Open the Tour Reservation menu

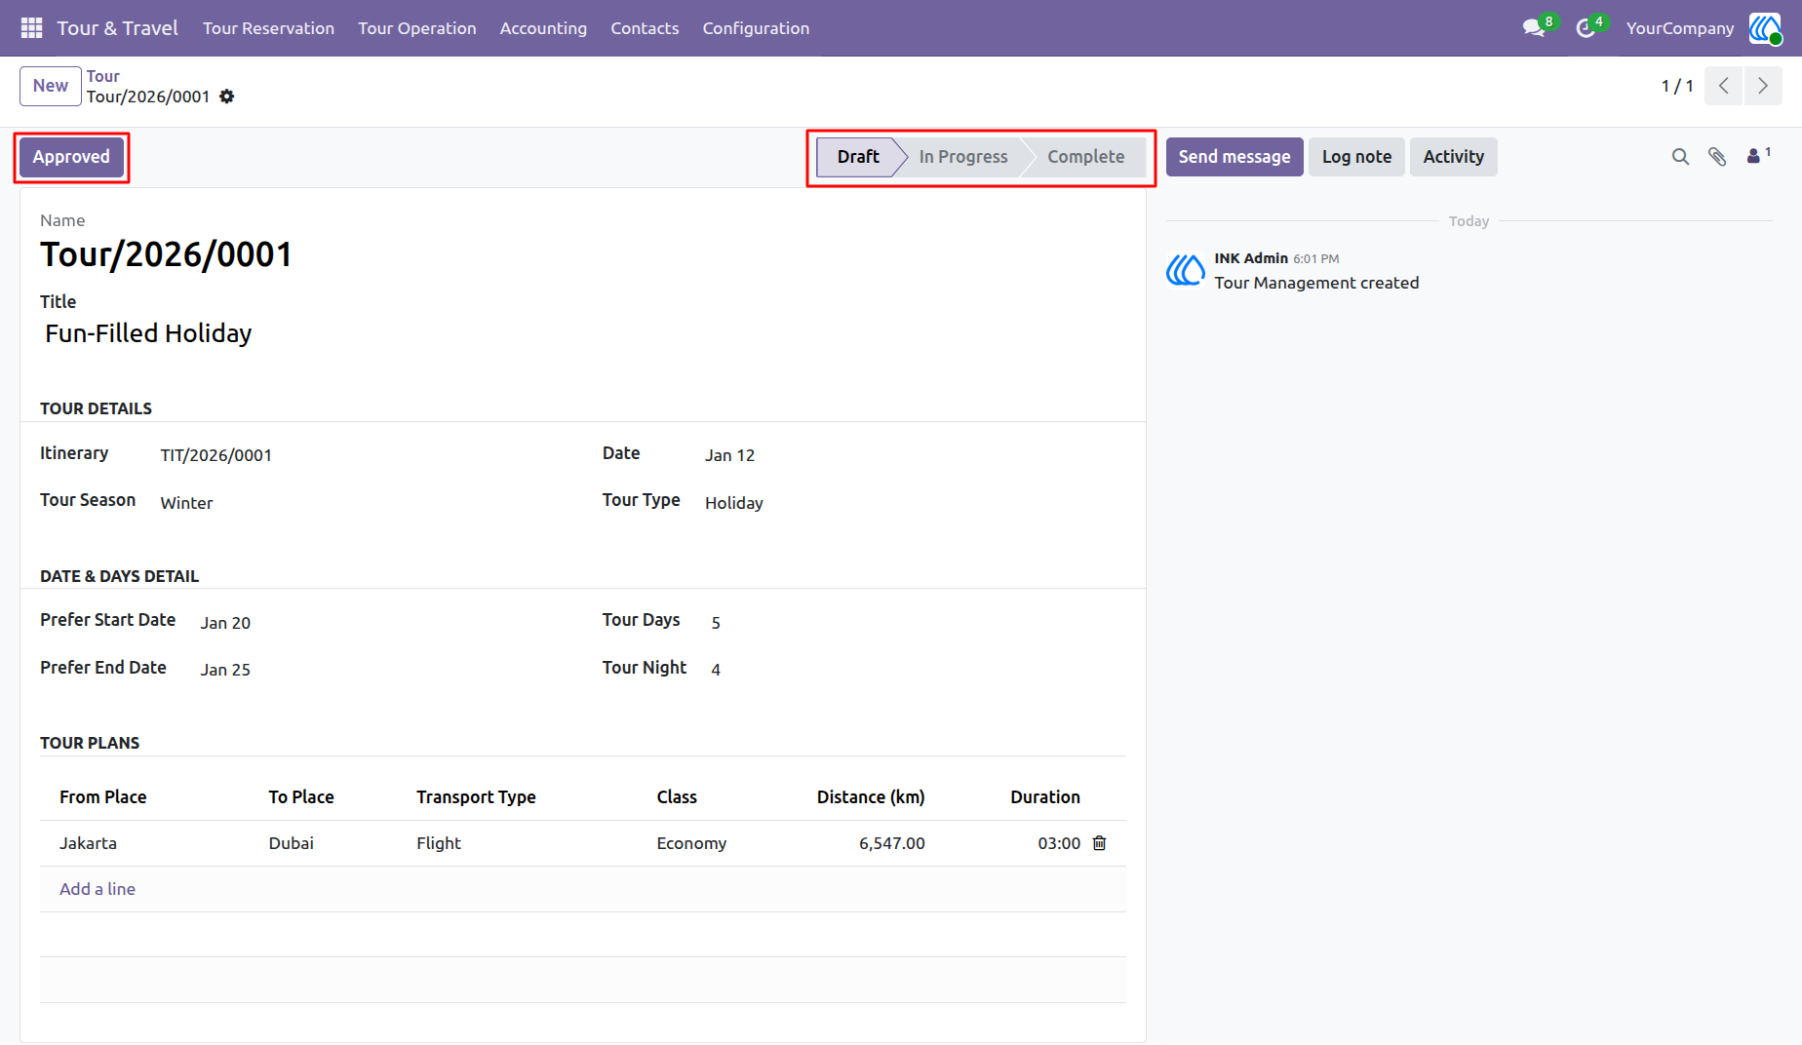[268, 28]
